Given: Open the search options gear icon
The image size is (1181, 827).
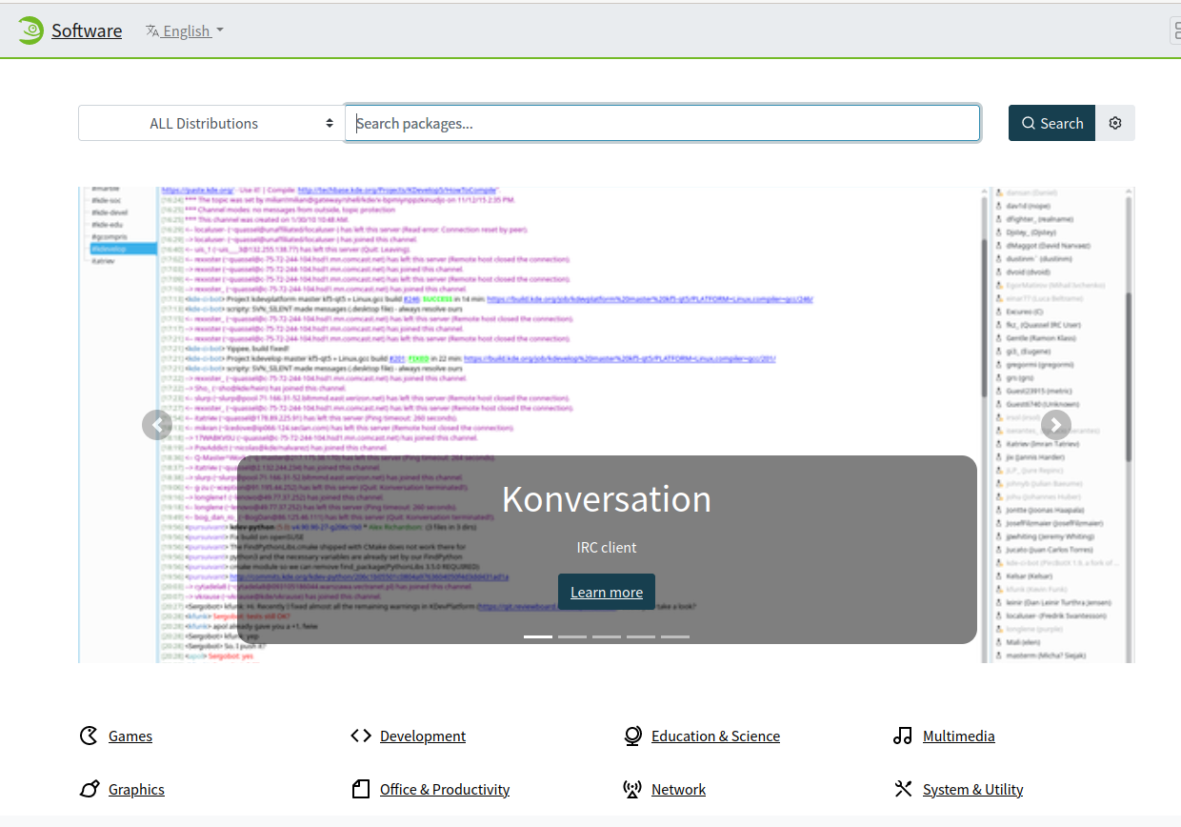Looking at the screenshot, I should pyautogui.click(x=1115, y=123).
